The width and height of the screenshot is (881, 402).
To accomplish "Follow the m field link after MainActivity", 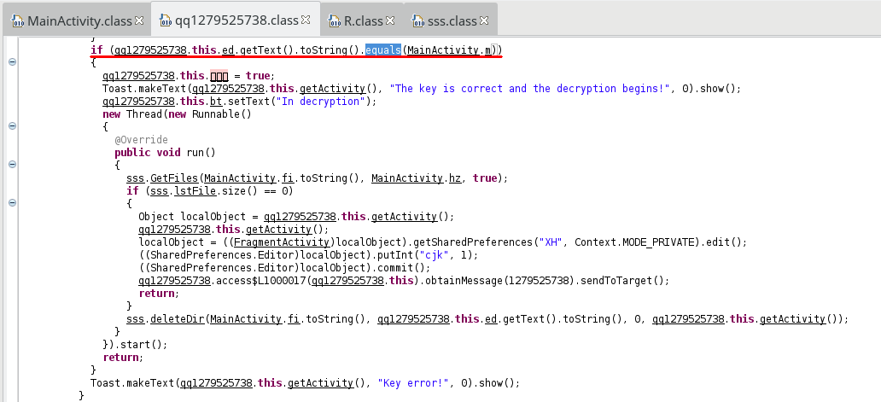I will pyautogui.click(x=489, y=50).
